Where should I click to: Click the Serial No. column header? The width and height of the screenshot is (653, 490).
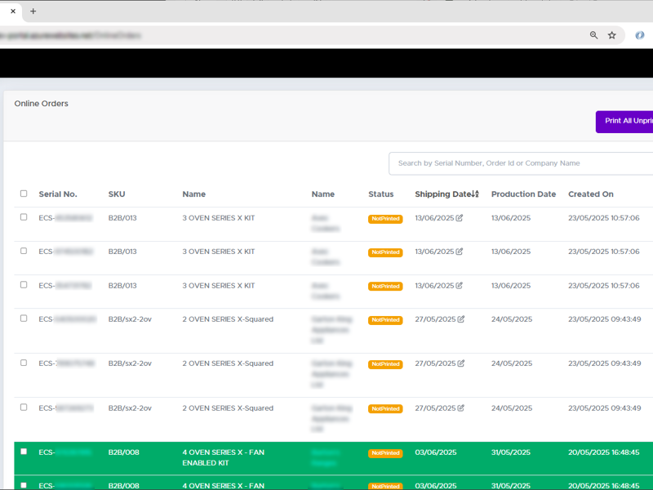pyautogui.click(x=58, y=194)
